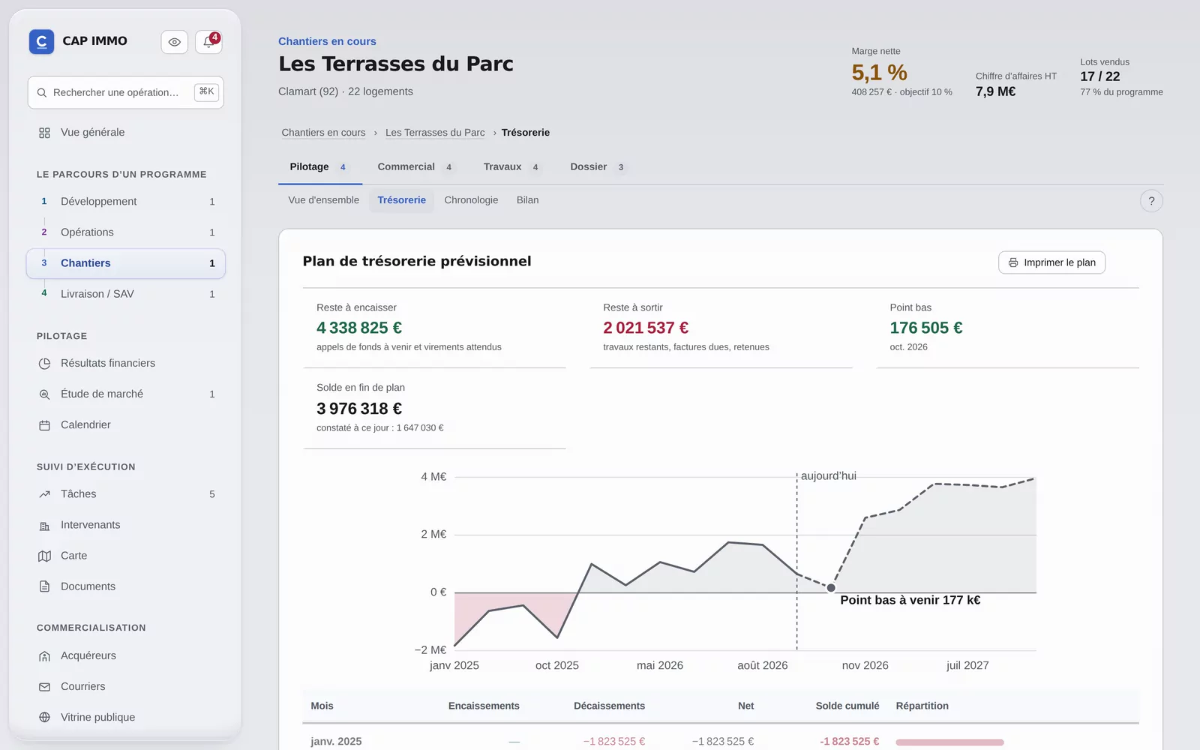Image resolution: width=1200 pixels, height=750 pixels.
Task: Click the 'Reste à encaisser' value 4 338 825 €
Action: [x=359, y=328]
